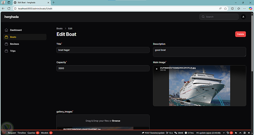
Task: Focus the global Search box
Action: (x=219, y=17)
